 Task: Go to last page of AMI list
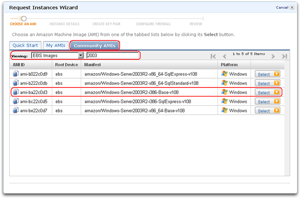point(284,57)
